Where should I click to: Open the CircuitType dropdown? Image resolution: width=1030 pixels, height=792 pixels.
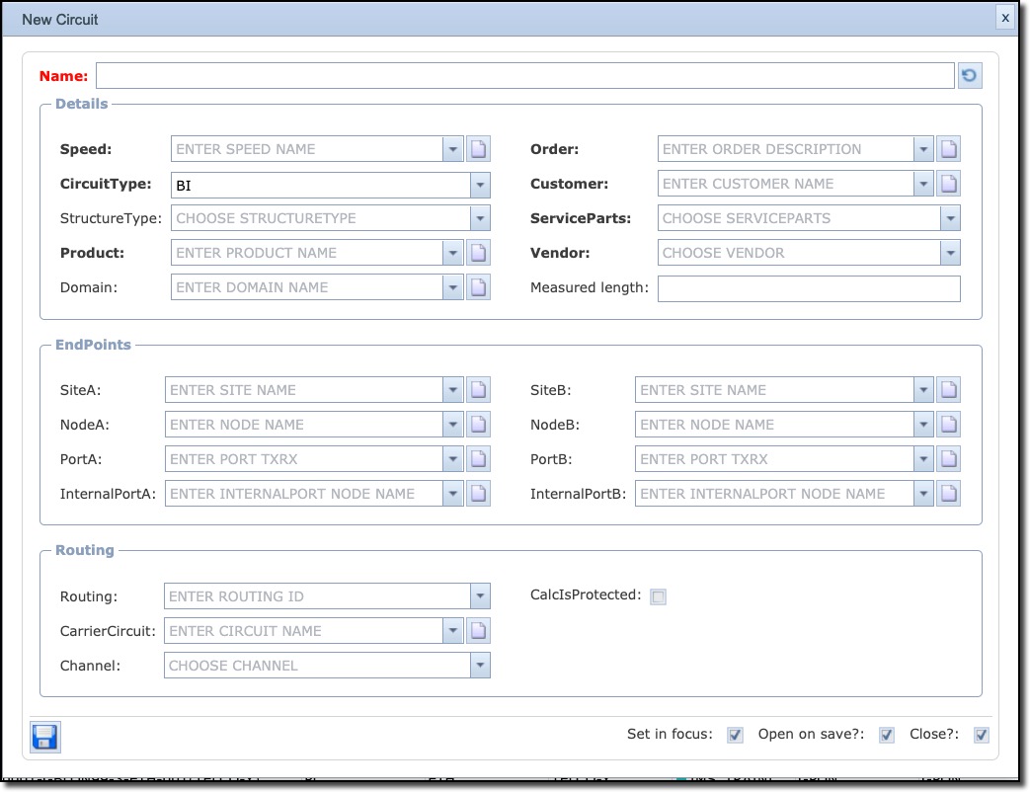(x=480, y=185)
